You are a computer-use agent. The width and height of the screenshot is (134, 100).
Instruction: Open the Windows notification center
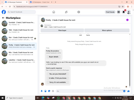pos(131,98)
